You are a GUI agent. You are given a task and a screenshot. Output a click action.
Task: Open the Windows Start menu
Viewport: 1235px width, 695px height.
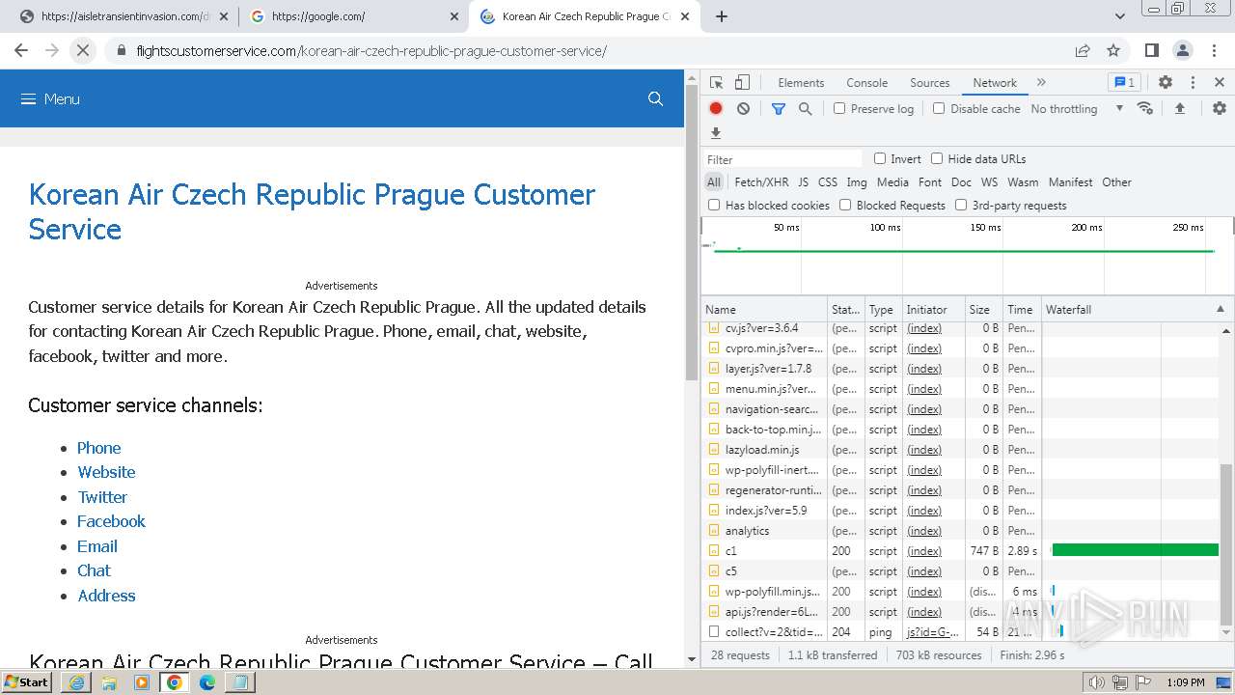click(x=27, y=682)
